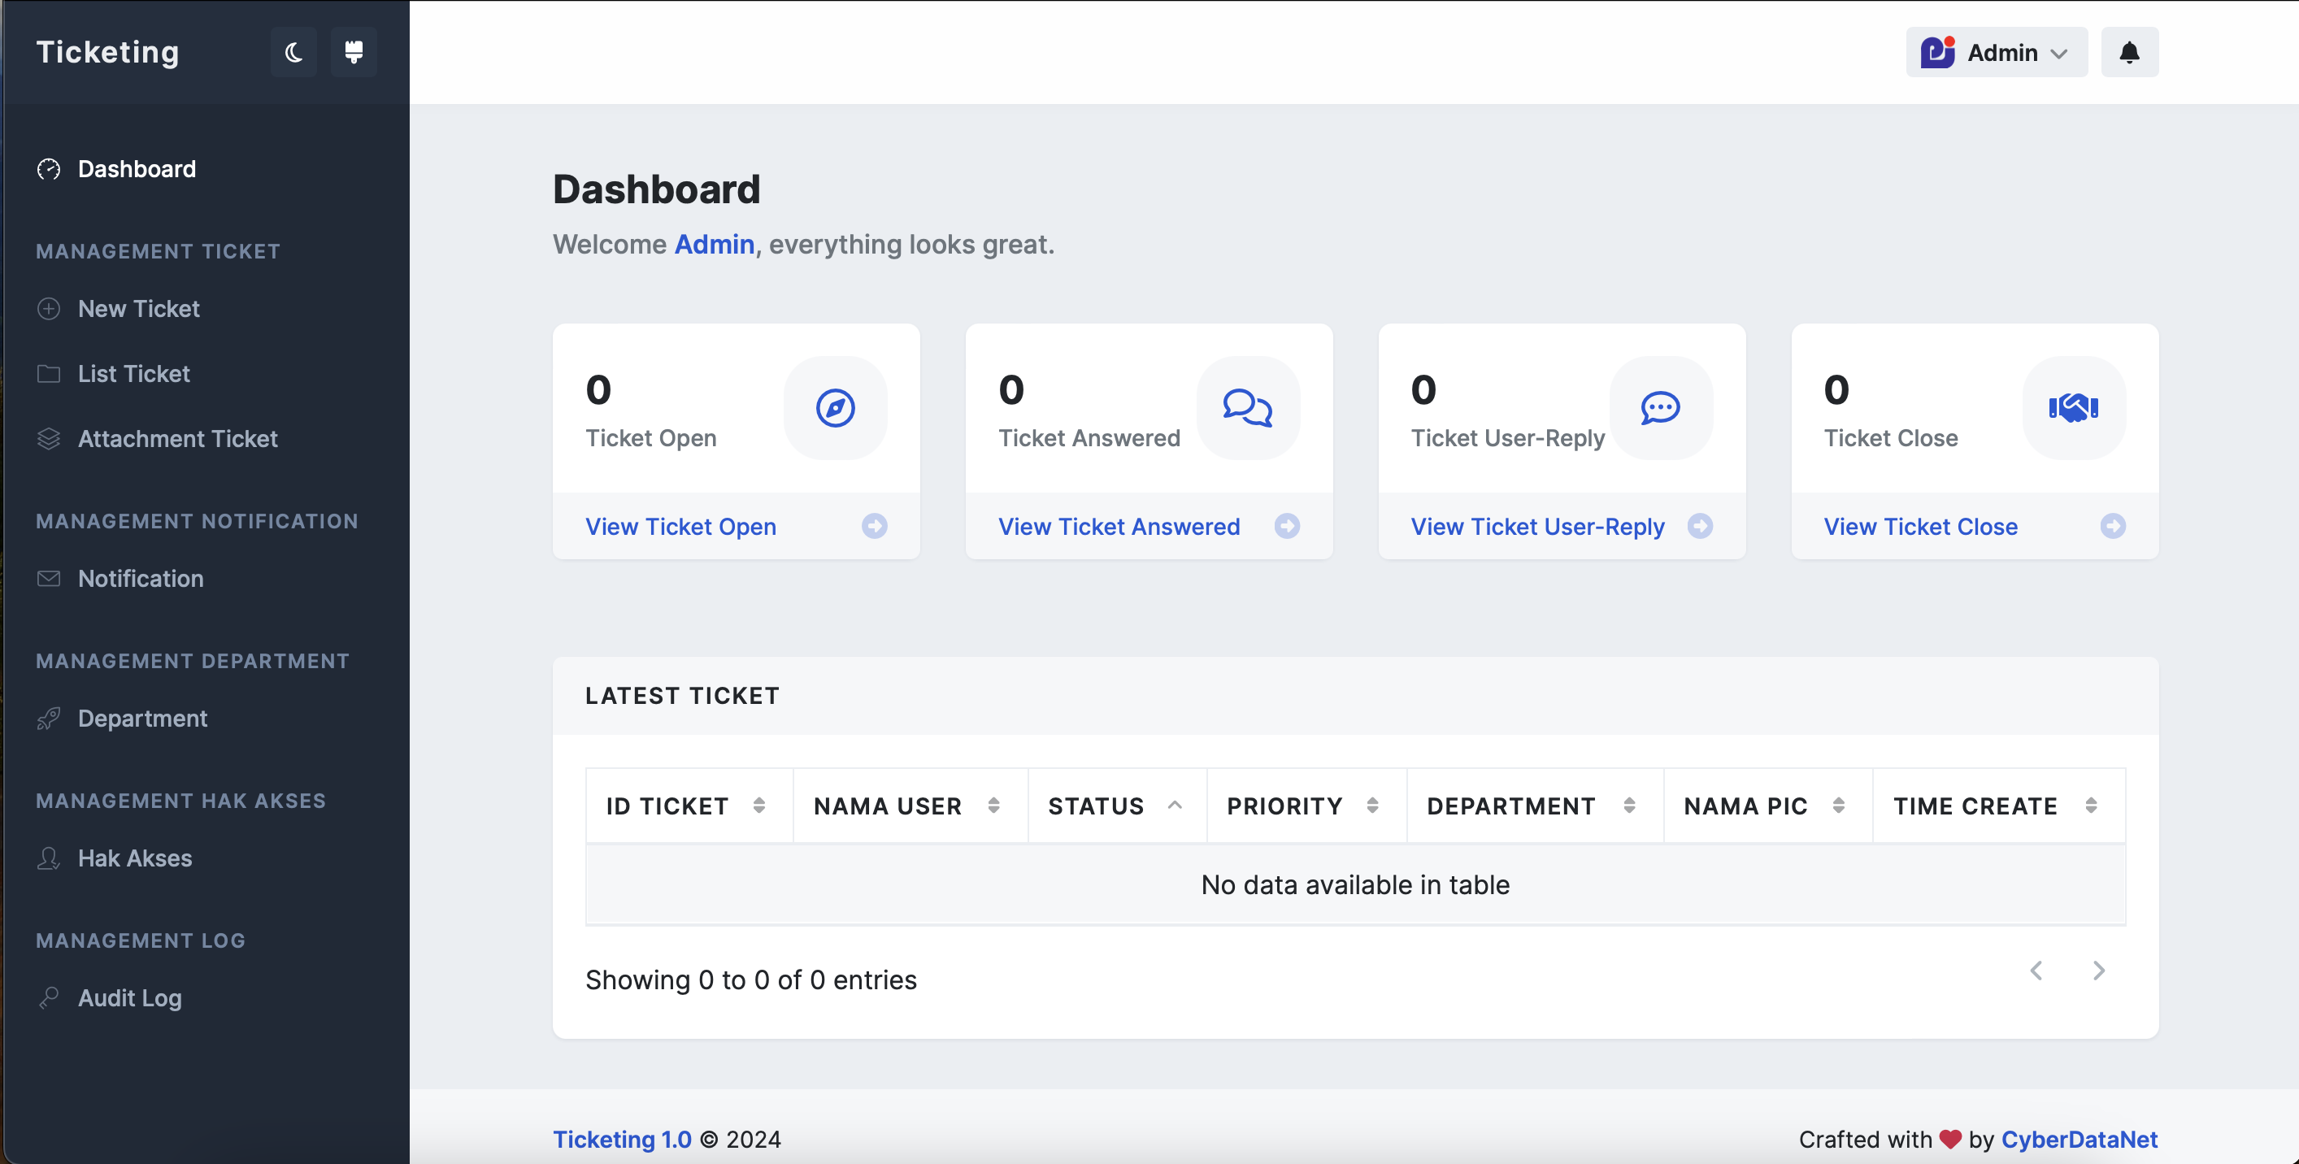
Task: Open the notification bell in header
Action: [x=2128, y=53]
